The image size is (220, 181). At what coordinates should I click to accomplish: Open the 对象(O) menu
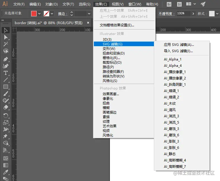point(51,4)
